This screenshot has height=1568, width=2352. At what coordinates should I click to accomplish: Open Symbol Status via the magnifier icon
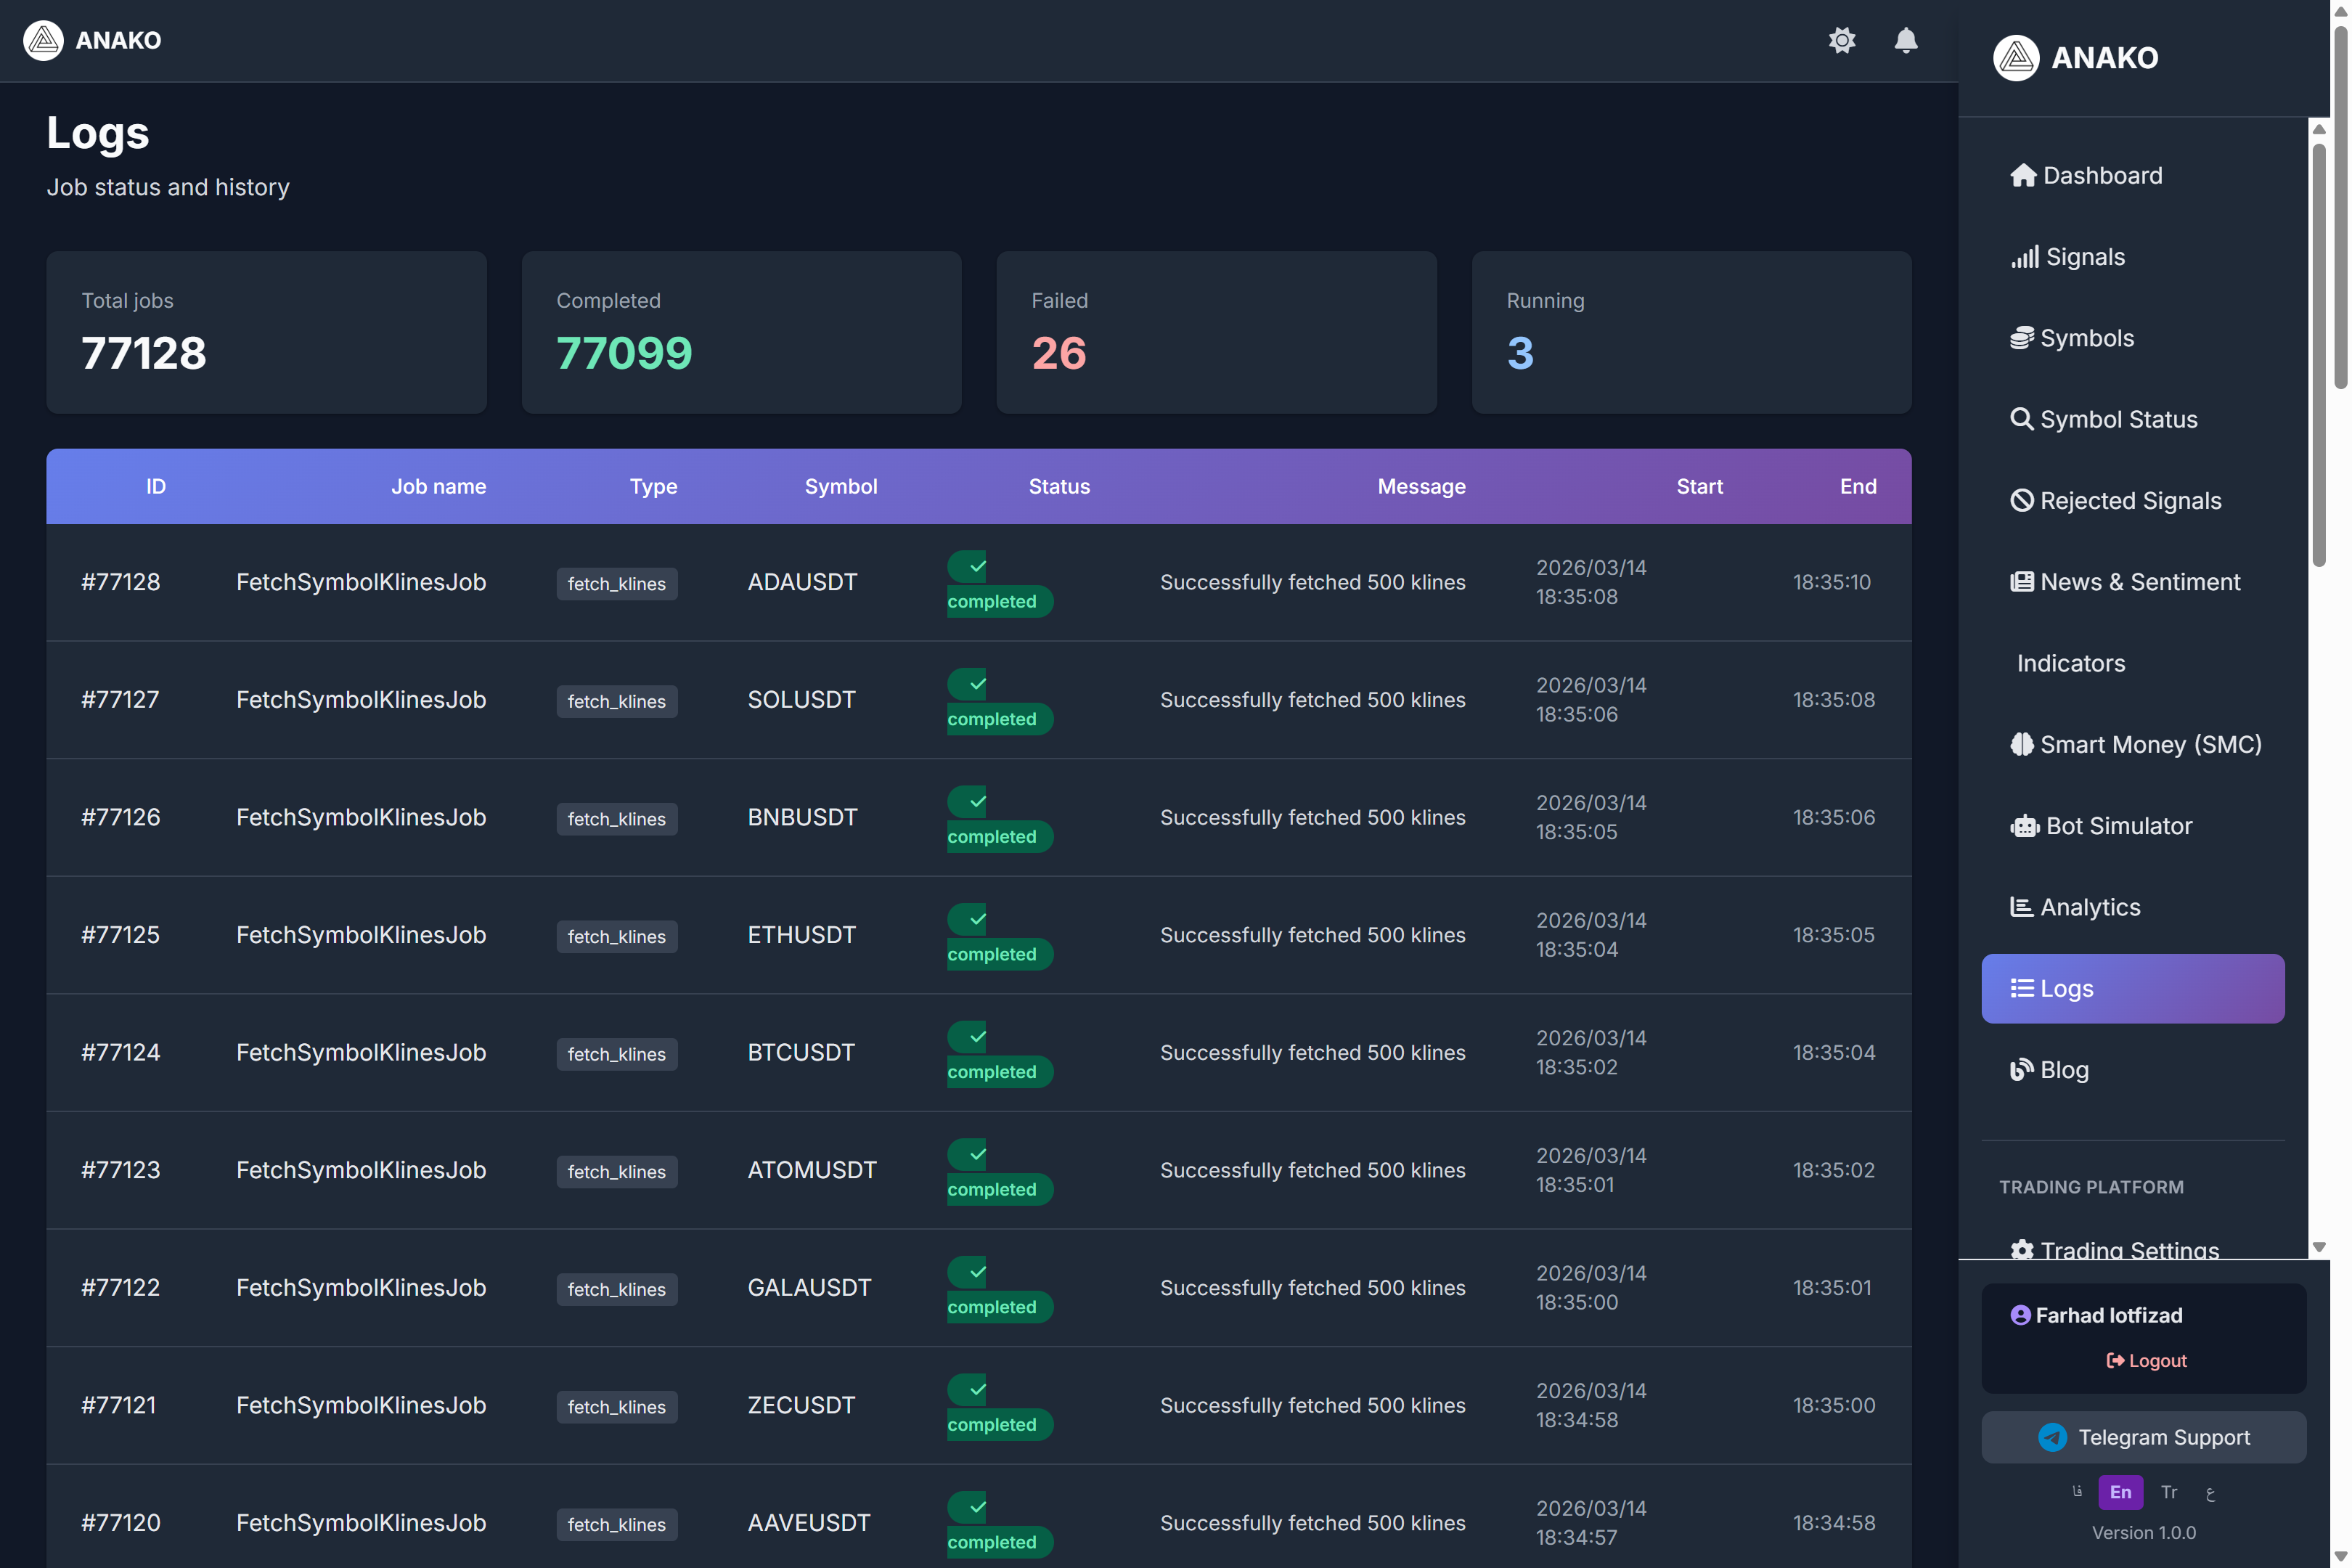pos(2024,419)
